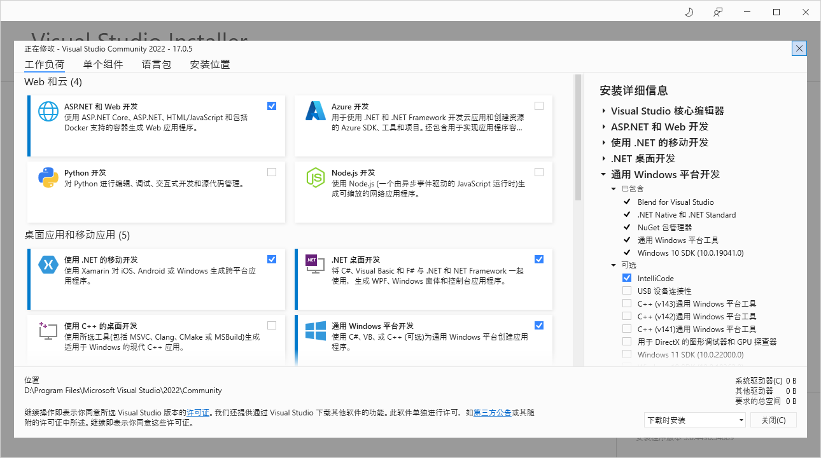The image size is (821, 458).
Task: Click the Azure development logo icon
Action: point(316,111)
